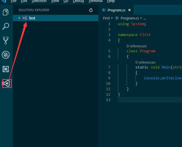Expand breadcrumb arrow after First
Viewport: 182px width, 147px height.
tap(112, 18)
